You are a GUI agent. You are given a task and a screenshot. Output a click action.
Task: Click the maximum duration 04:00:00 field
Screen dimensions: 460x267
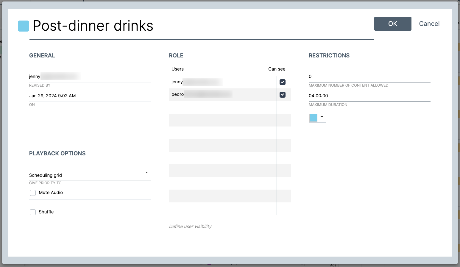pyautogui.click(x=369, y=96)
